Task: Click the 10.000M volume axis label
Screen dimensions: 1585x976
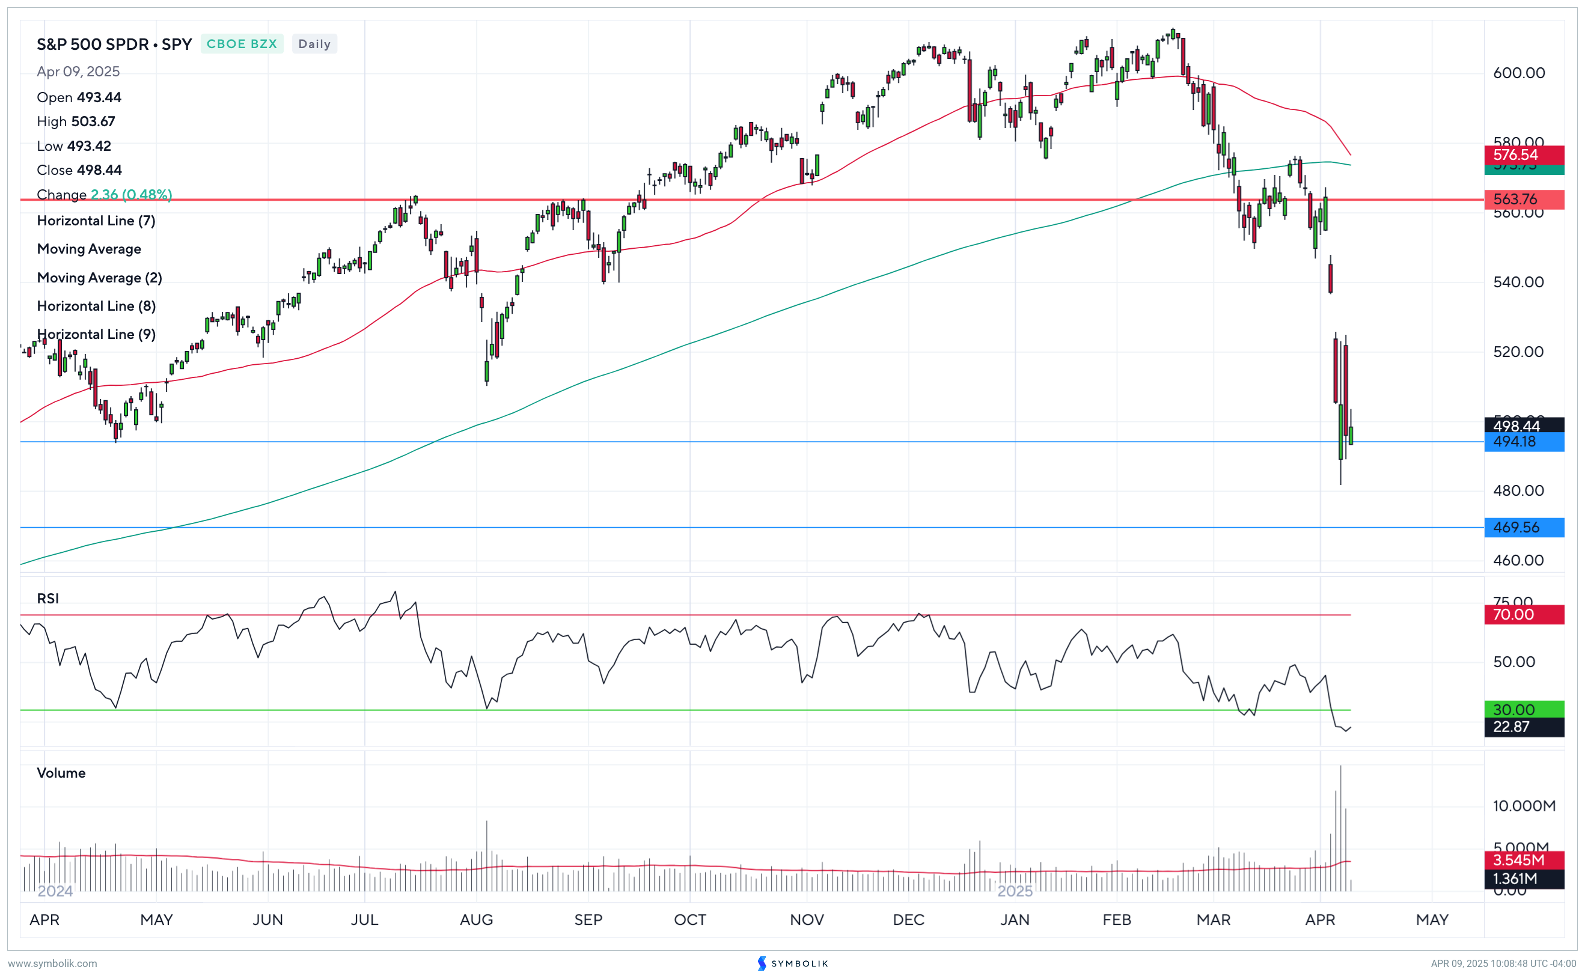Action: [x=1524, y=805]
